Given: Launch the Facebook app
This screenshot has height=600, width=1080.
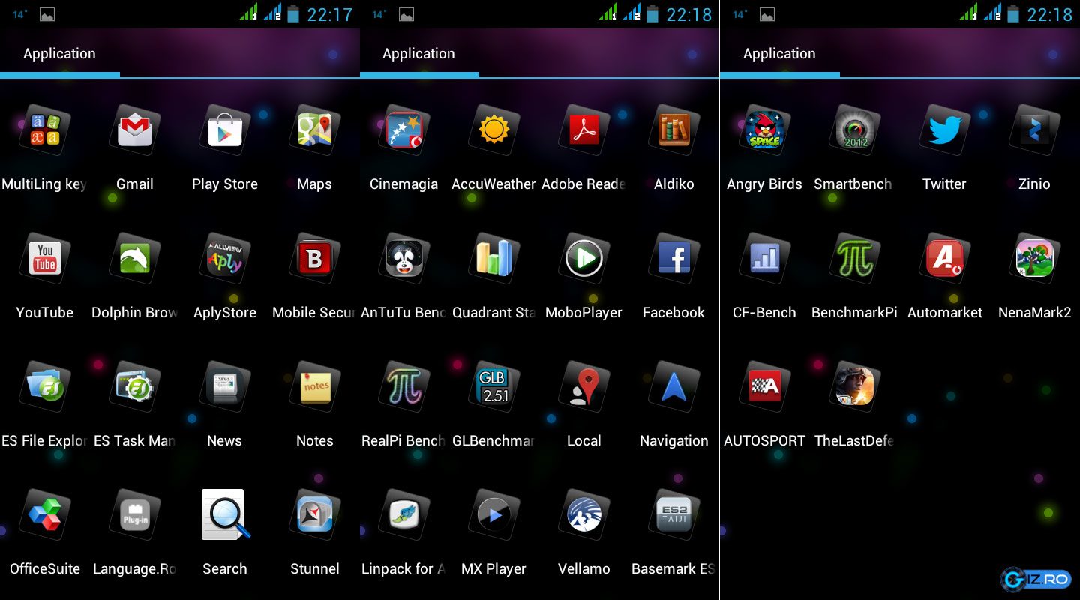Looking at the screenshot, I should [x=674, y=258].
